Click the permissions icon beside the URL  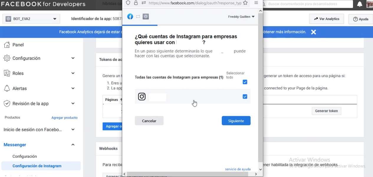144,3
